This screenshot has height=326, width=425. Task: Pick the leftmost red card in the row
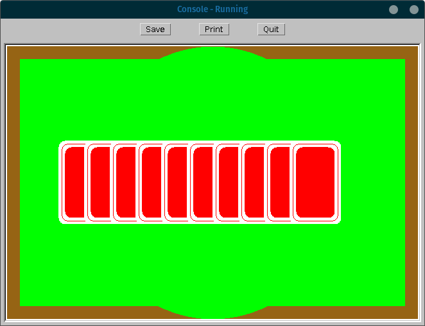click(73, 183)
